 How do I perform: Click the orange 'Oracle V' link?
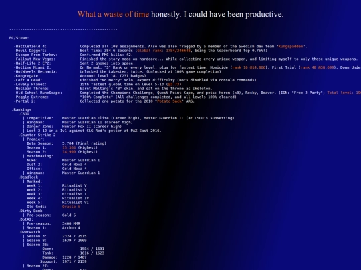(x=71, y=207)
